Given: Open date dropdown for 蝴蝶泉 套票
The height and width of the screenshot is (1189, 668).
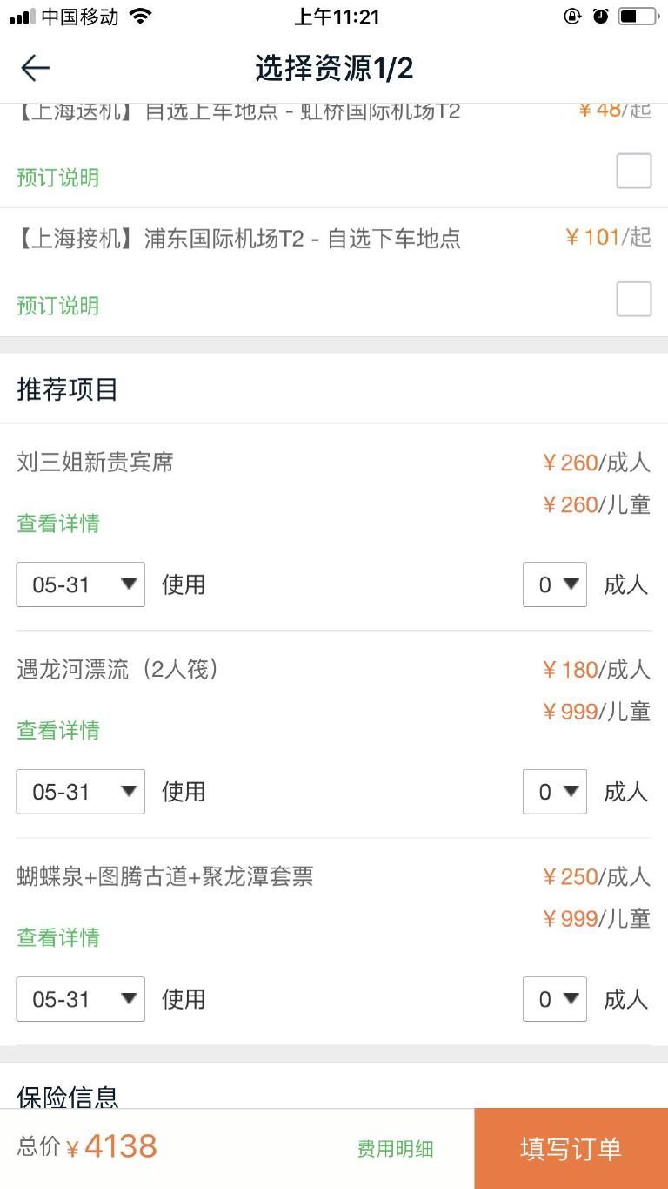Looking at the screenshot, I should click(80, 999).
